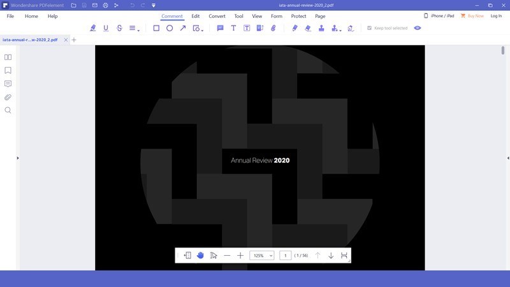
Task: Select the Text Box tool
Action: [x=247, y=28]
